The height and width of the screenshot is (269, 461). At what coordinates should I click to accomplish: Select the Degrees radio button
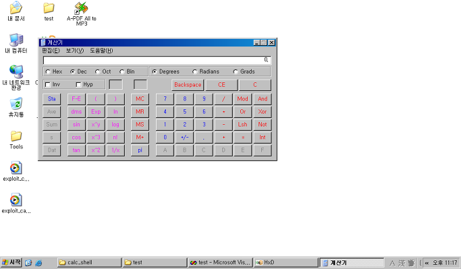point(166,71)
